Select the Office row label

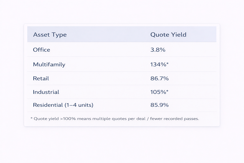pos(42,50)
